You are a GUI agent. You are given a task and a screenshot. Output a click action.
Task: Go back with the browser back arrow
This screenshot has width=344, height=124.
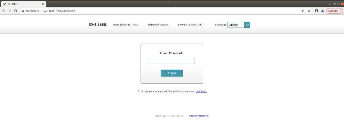coord(4,11)
